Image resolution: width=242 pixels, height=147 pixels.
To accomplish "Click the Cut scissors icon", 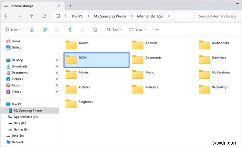I will point(32,29).
